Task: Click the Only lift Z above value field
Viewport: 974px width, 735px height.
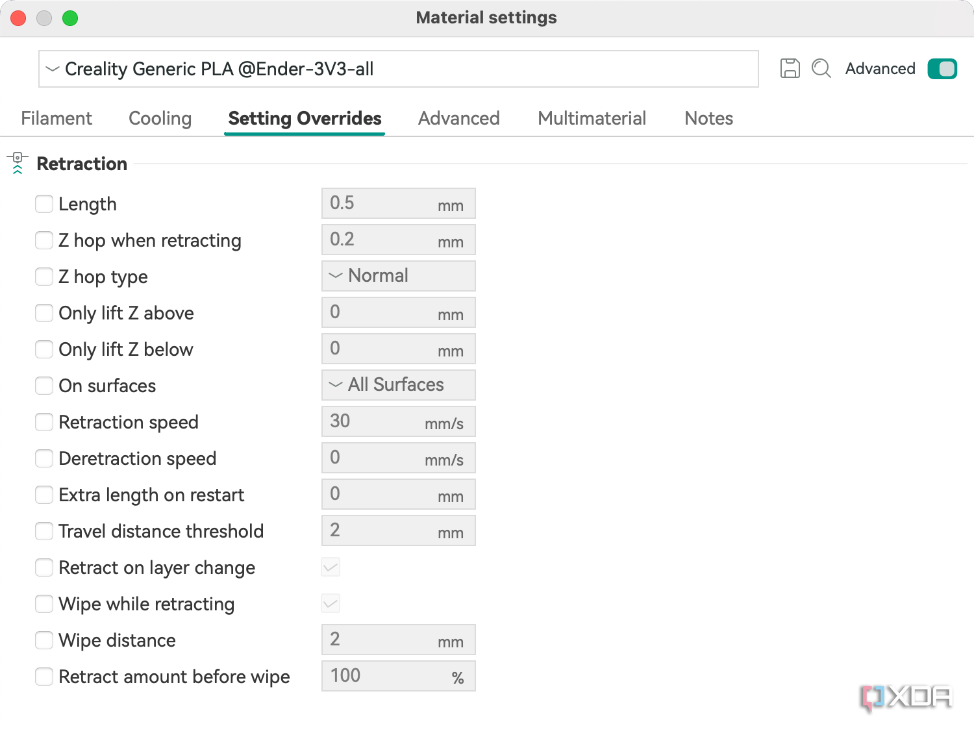Action: pos(399,312)
